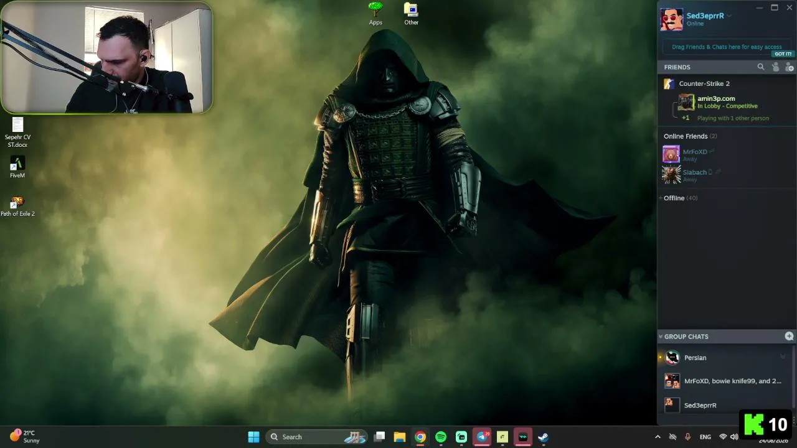Click the FRIENDS section header
This screenshot has width=797, height=448.
(x=677, y=67)
